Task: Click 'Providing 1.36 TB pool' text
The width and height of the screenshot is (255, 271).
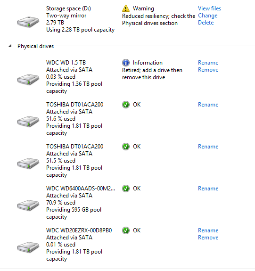Action: coord(74,84)
